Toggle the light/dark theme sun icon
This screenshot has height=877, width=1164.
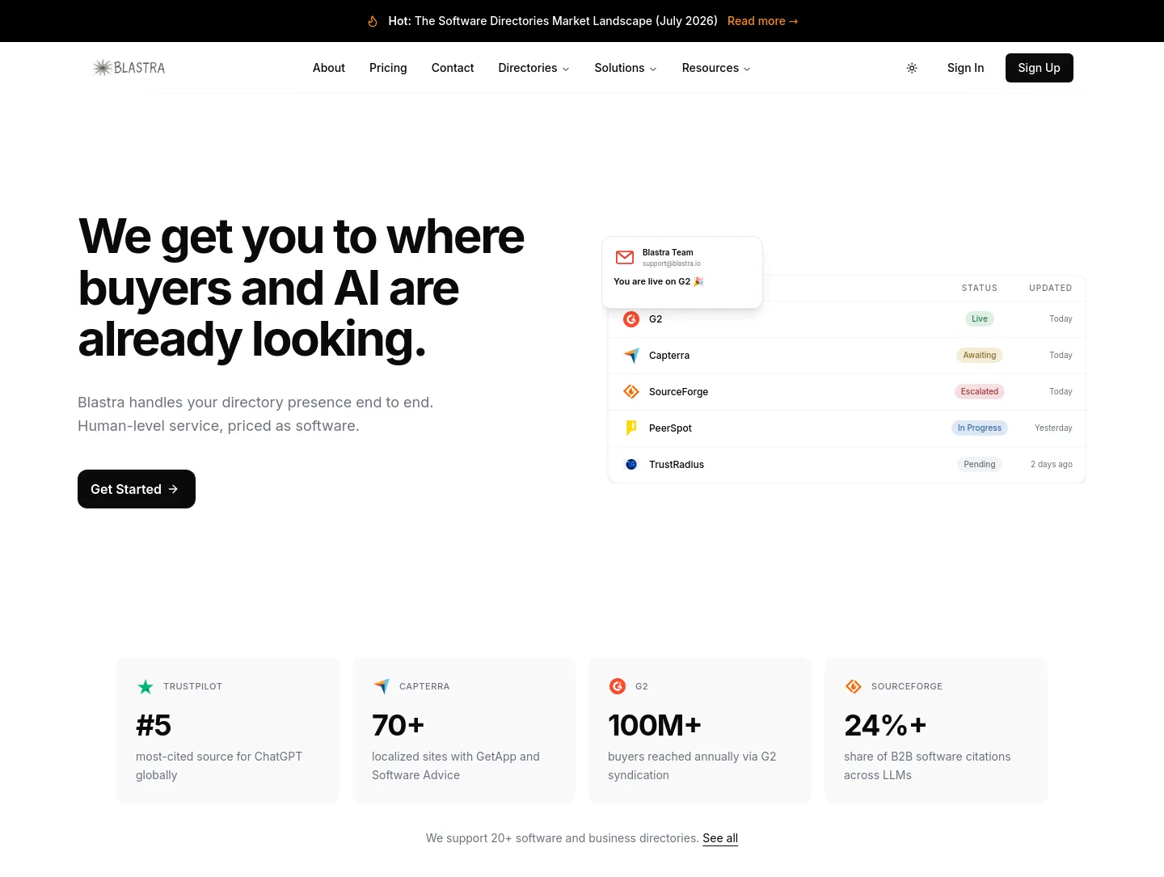(912, 68)
